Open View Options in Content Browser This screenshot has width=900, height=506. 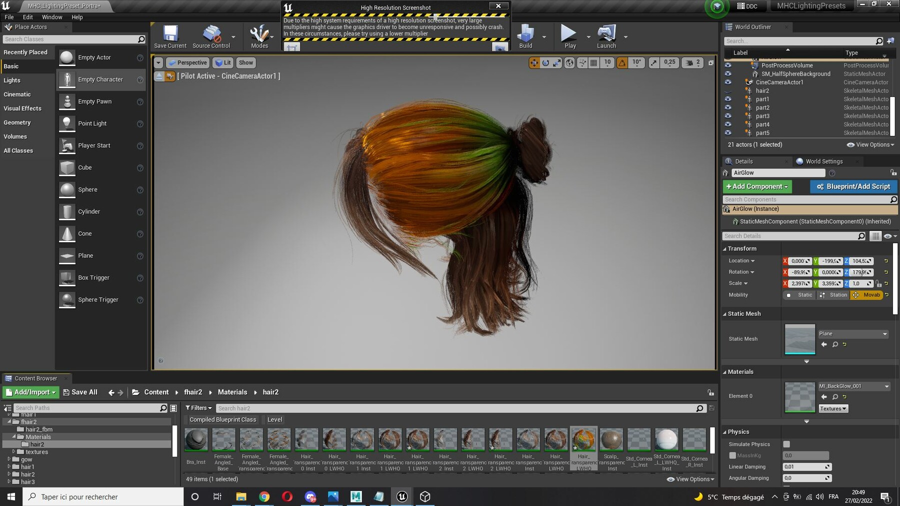click(690, 479)
